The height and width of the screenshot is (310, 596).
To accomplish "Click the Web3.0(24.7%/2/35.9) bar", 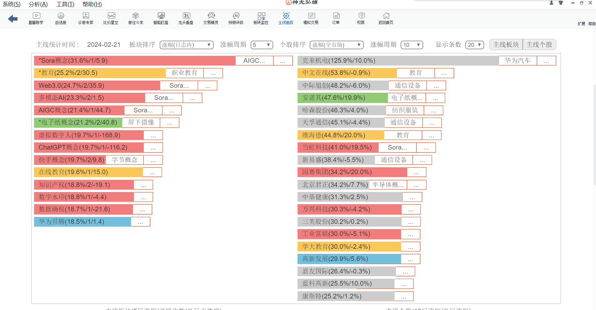I will pyautogui.click(x=97, y=86).
